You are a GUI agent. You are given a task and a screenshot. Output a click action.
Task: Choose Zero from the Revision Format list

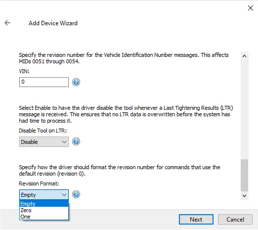(44, 210)
